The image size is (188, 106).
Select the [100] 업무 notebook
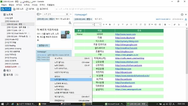coord(9,18)
